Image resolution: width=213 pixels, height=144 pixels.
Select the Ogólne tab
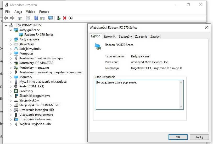pyautogui.click(x=96, y=36)
